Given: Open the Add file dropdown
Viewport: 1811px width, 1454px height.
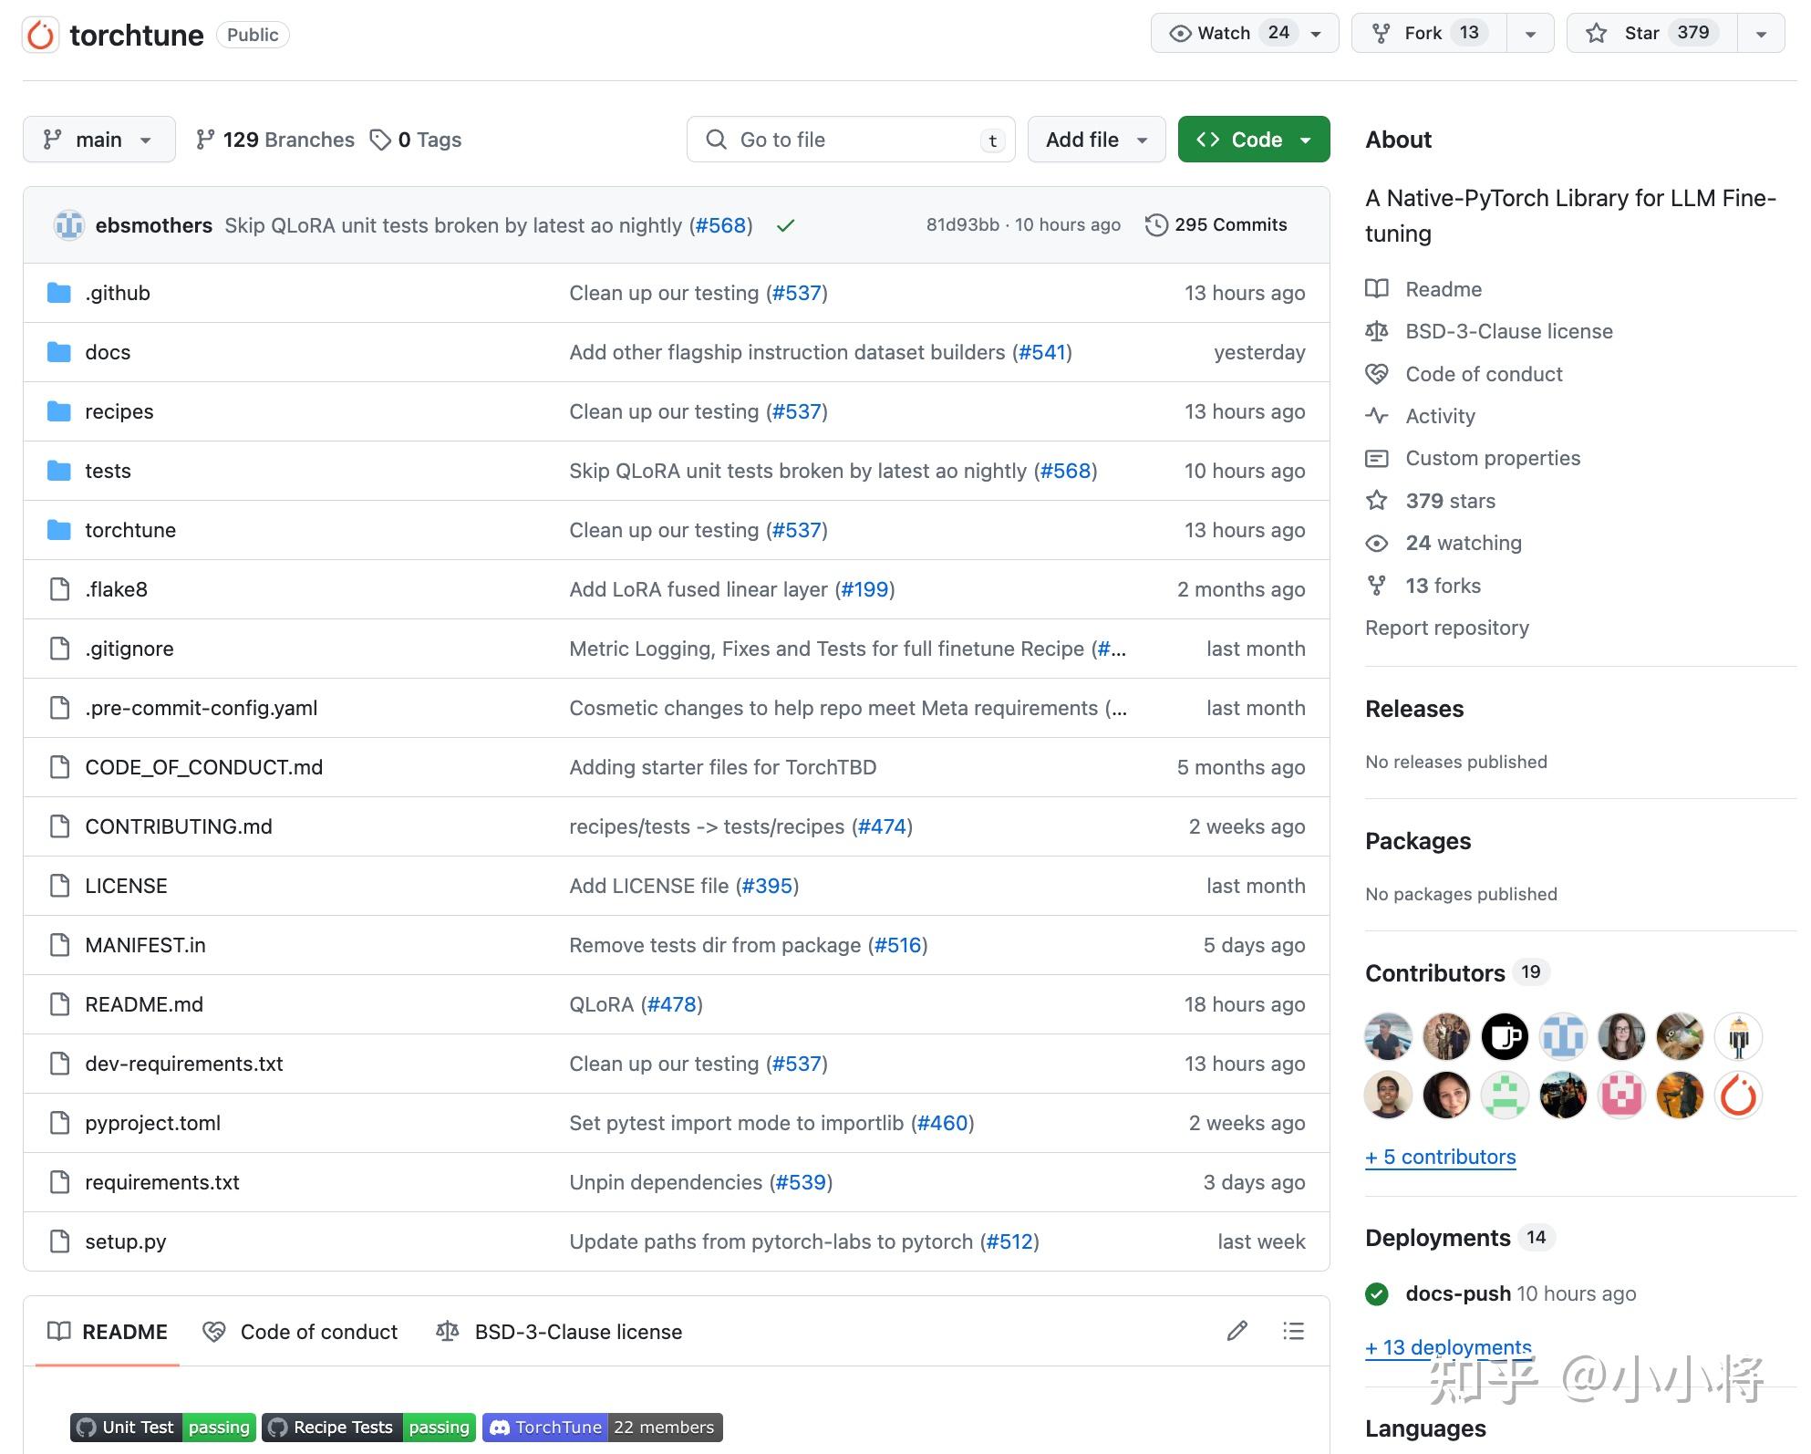Looking at the screenshot, I should click(1095, 140).
